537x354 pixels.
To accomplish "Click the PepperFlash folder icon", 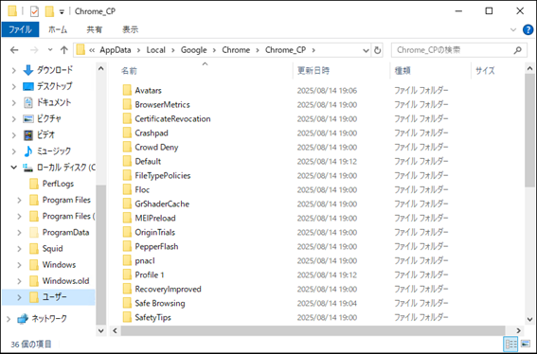I will tap(127, 246).
